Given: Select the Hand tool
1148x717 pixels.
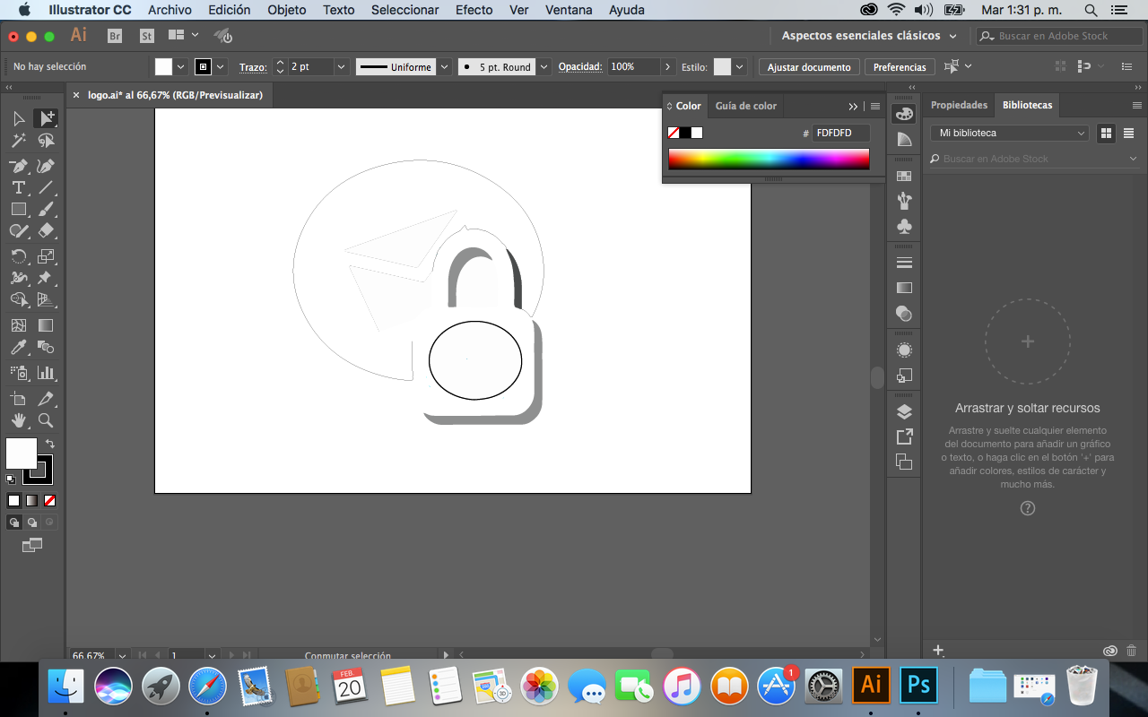Looking at the screenshot, I should [19, 419].
